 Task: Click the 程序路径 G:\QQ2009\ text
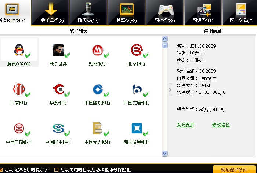(200, 109)
